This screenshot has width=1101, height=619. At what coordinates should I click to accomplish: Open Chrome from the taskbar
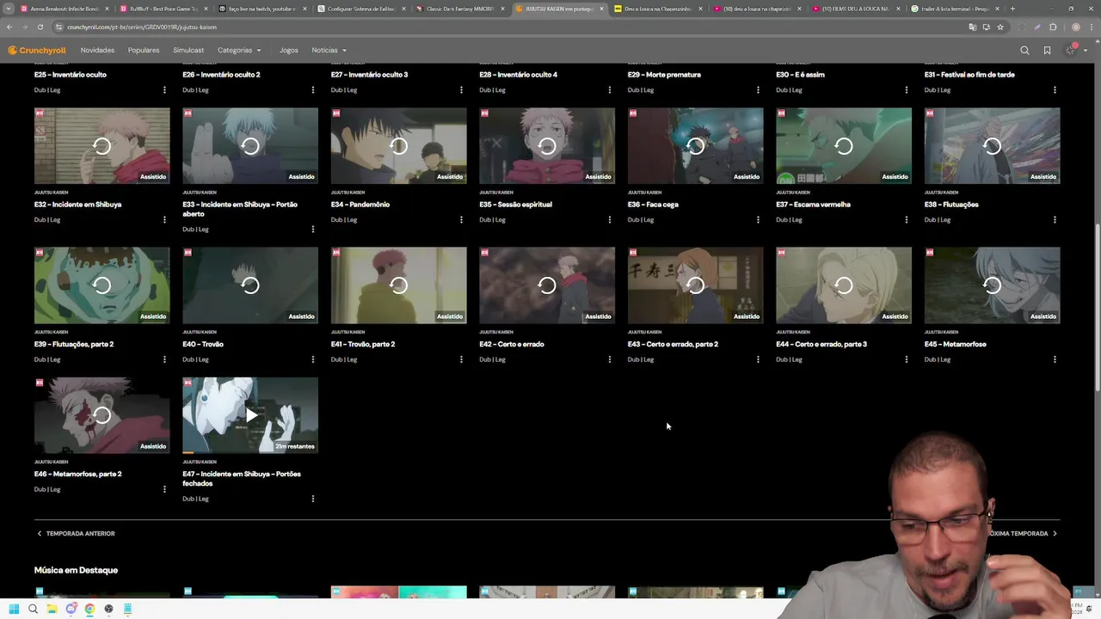click(x=89, y=609)
